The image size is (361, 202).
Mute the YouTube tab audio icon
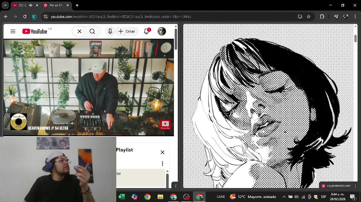(31, 5)
